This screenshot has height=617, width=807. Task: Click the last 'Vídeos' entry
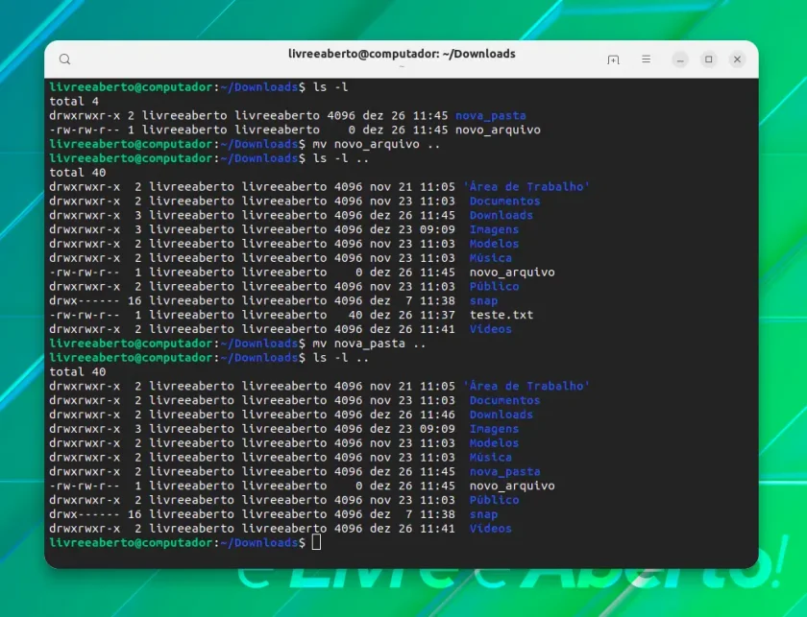click(x=490, y=528)
